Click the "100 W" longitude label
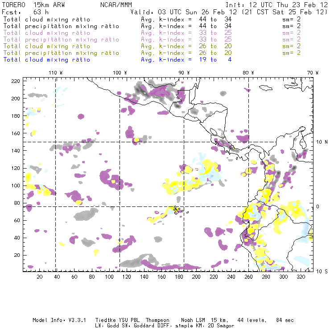 (x=120, y=73)
